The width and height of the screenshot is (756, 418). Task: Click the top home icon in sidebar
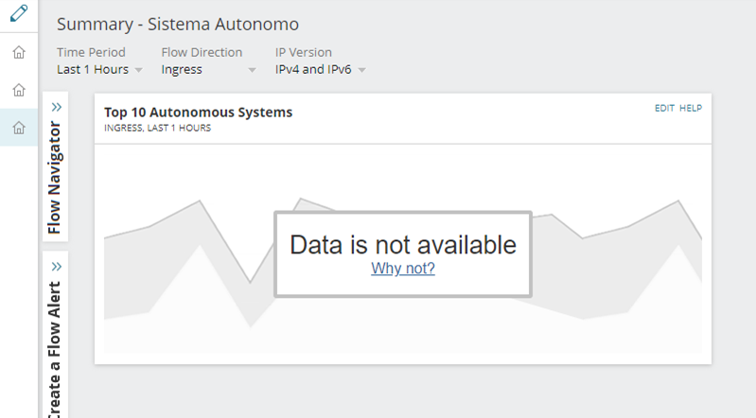pos(18,52)
